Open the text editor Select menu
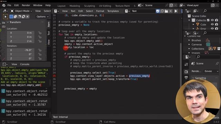Viewport: 221px width, 124px height. point(89,11)
